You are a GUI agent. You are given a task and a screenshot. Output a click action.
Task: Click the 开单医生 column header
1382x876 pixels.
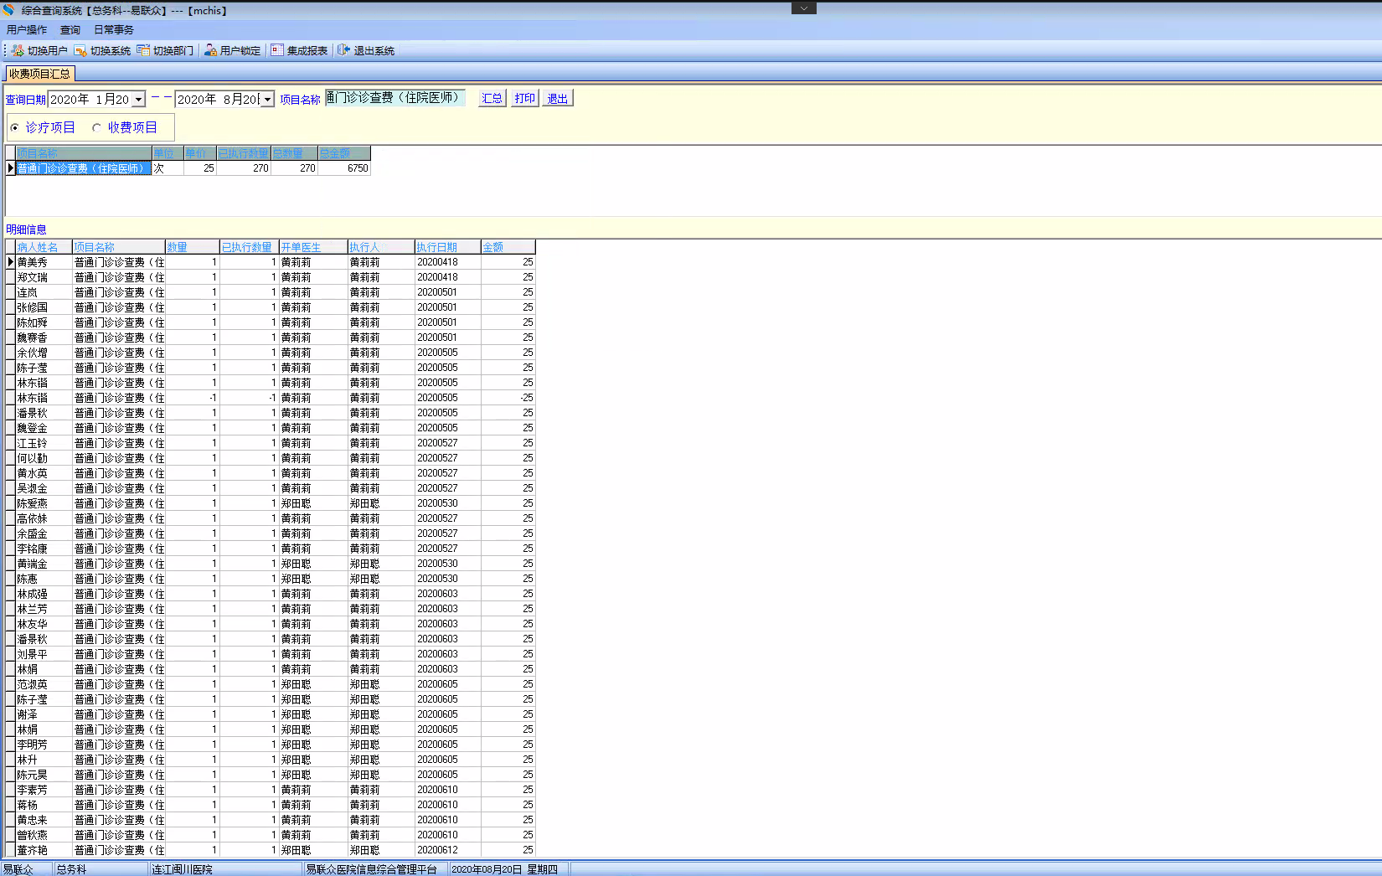(313, 247)
